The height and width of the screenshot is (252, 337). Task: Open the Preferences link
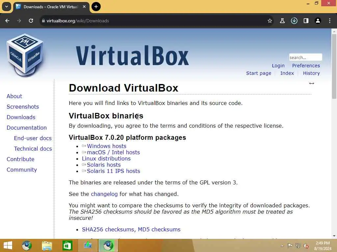(306, 66)
